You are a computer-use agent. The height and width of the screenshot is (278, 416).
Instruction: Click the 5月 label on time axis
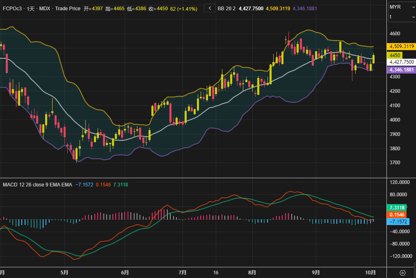(64, 272)
